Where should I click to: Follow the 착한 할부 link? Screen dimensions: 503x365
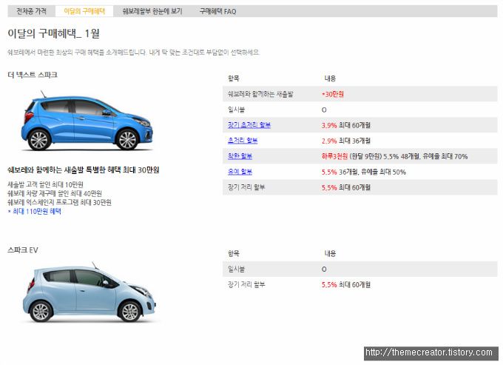coord(240,156)
